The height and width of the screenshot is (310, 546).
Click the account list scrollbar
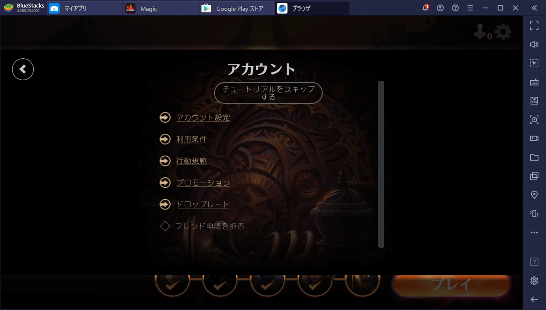coord(381,164)
